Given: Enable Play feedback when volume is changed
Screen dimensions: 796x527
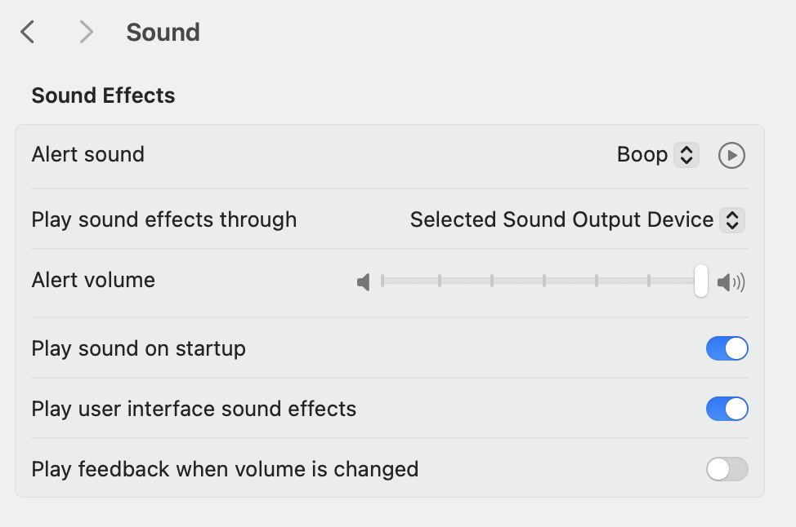Looking at the screenshot, I should coord(727,469).
